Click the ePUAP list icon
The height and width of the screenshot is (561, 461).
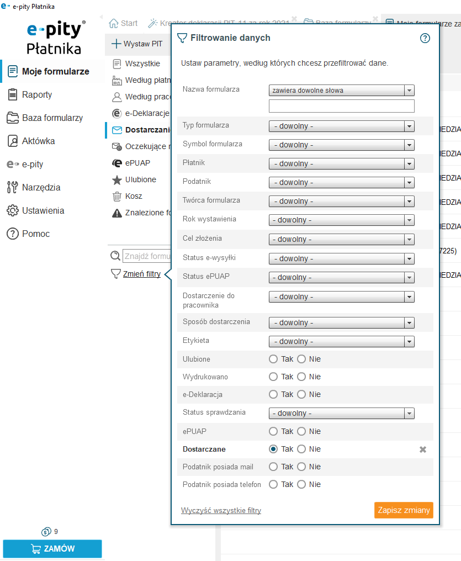coord(117,163)
